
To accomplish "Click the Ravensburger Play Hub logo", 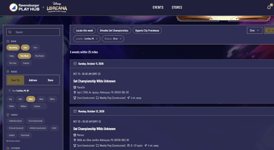I will coord(24,7).
